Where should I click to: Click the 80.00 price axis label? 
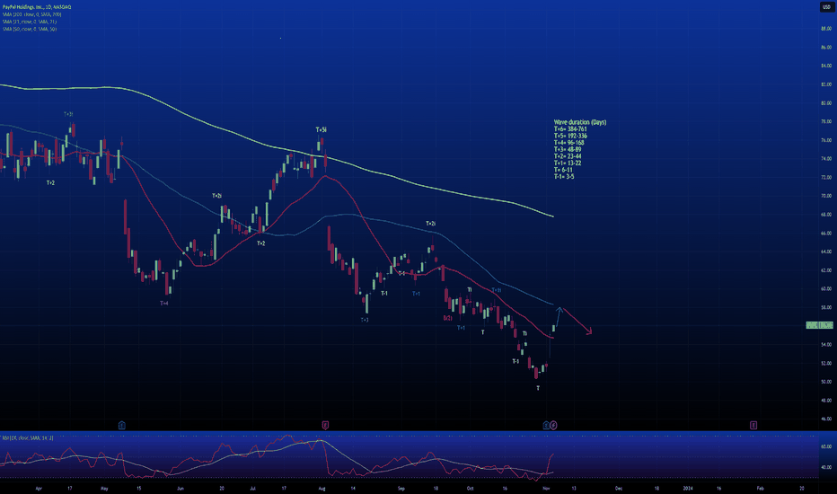[x=826, y=103]
